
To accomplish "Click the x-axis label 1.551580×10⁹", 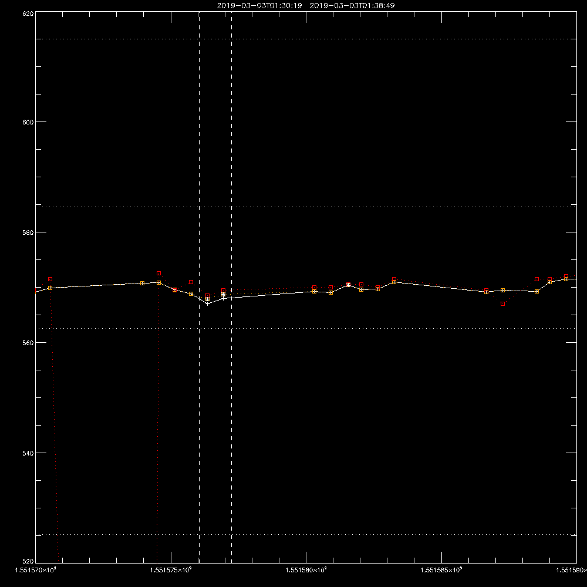I will click(x=306, y=570).
